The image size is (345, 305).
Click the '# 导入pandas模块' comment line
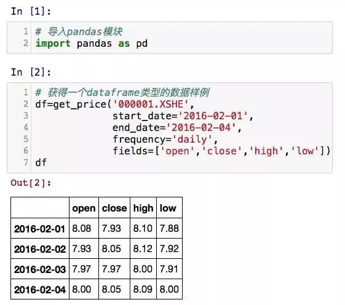tap(79, 31)
